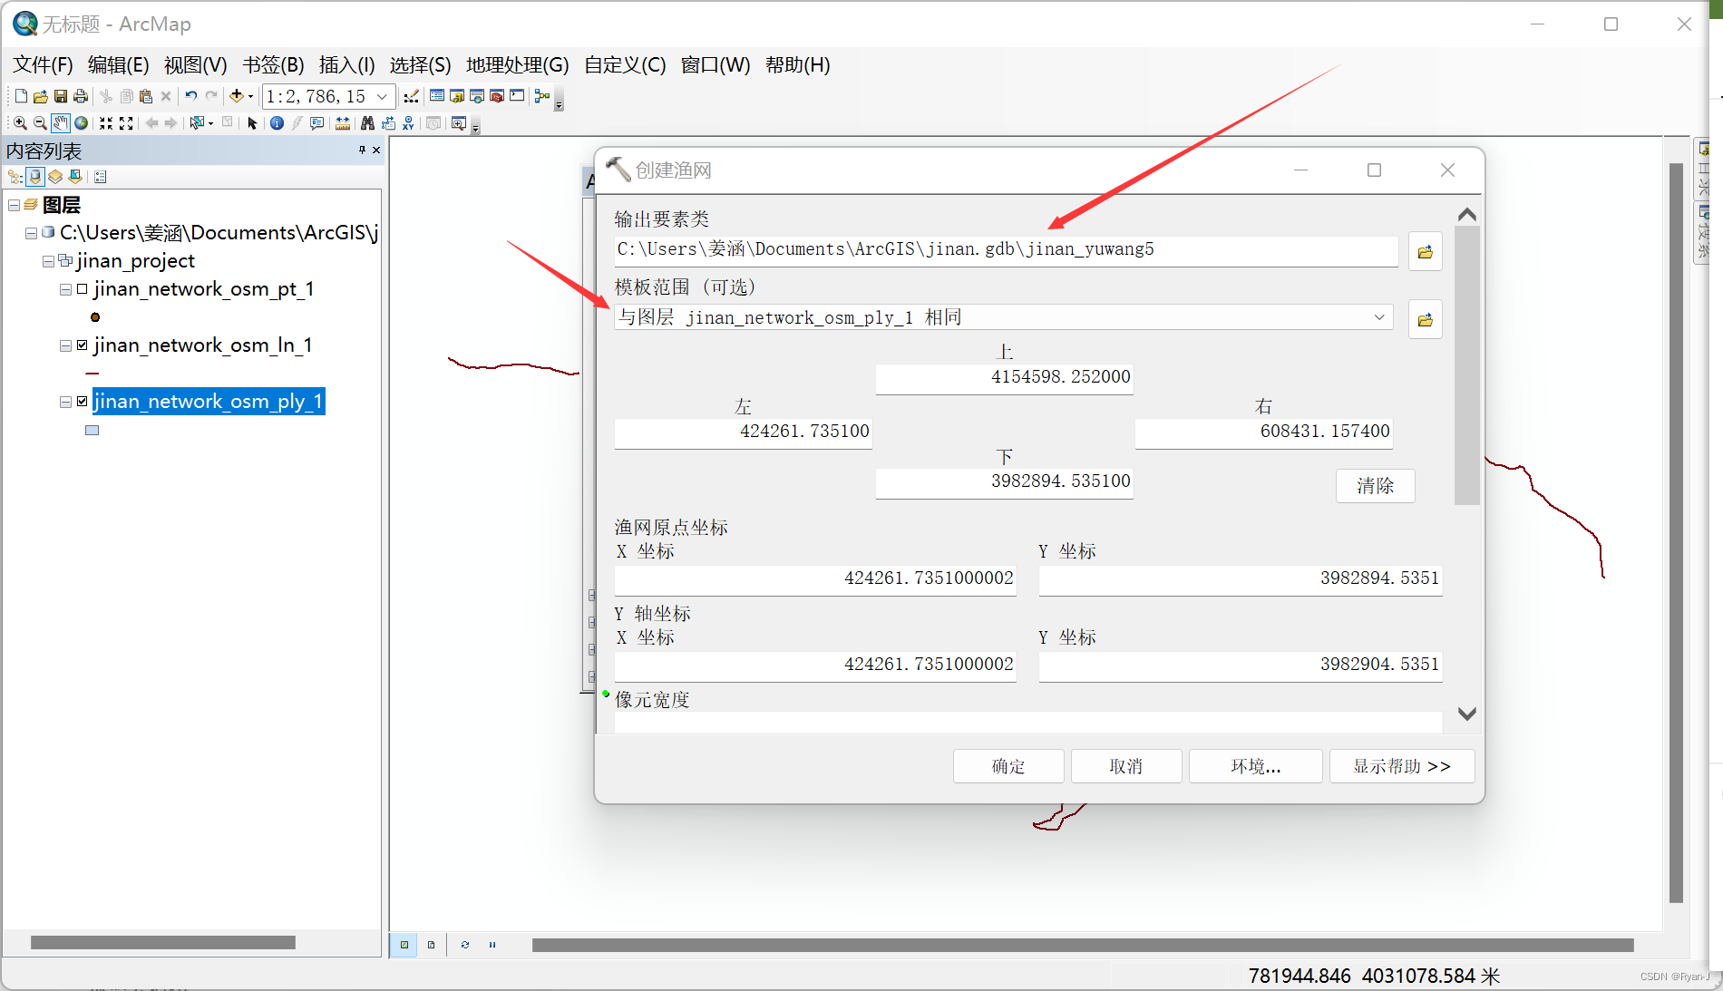Screen dimensions: 1723x991
Task: Open the Search window icon
Action: (x=477, y=96)
